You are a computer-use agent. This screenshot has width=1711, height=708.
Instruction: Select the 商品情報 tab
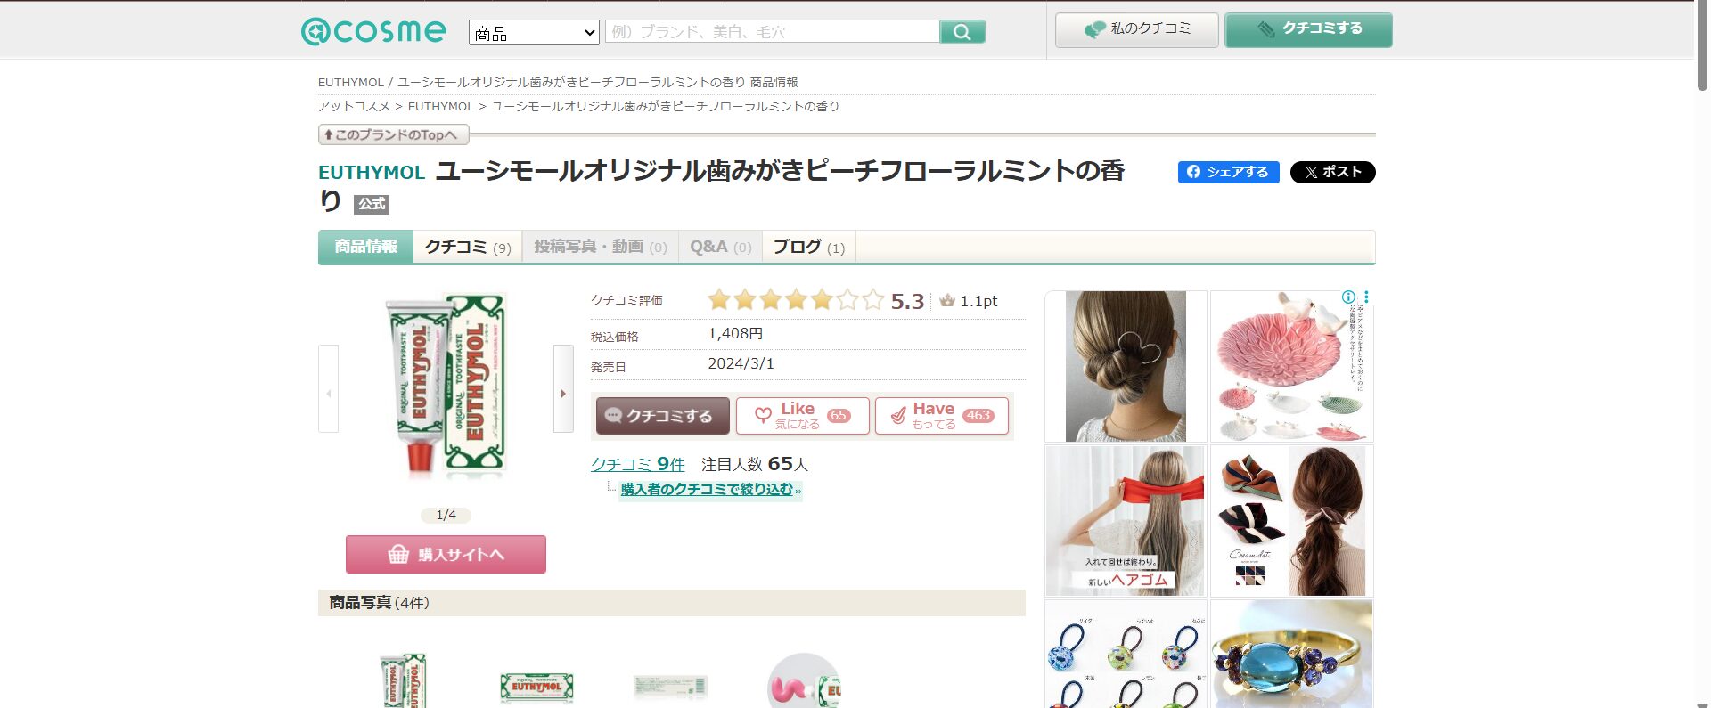[x=365, y=247]
